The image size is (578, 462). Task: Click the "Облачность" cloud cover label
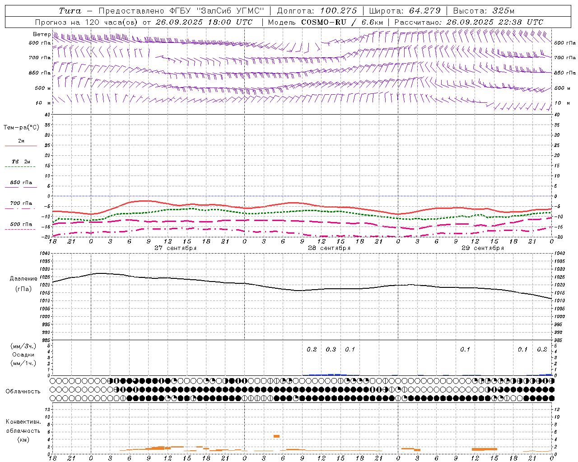click(23, 391)
